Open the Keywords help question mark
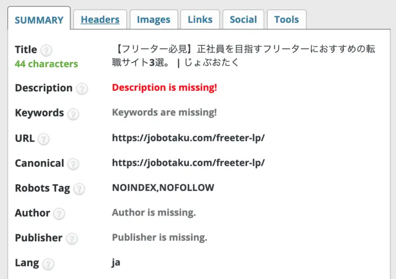Image resolution: width=396 pixels, height=279 pixels. point(73,114)
